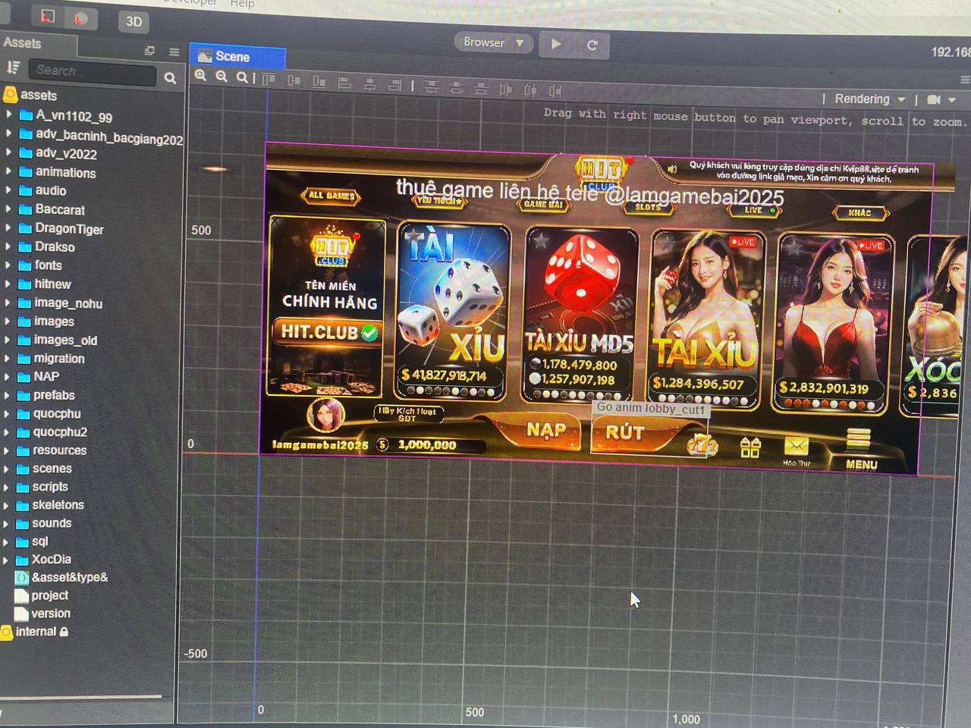Image resolution: width=971 pixels, height=728 pixels.
Task: Select the SLOTS lobby tab
Action: (648, 206)
